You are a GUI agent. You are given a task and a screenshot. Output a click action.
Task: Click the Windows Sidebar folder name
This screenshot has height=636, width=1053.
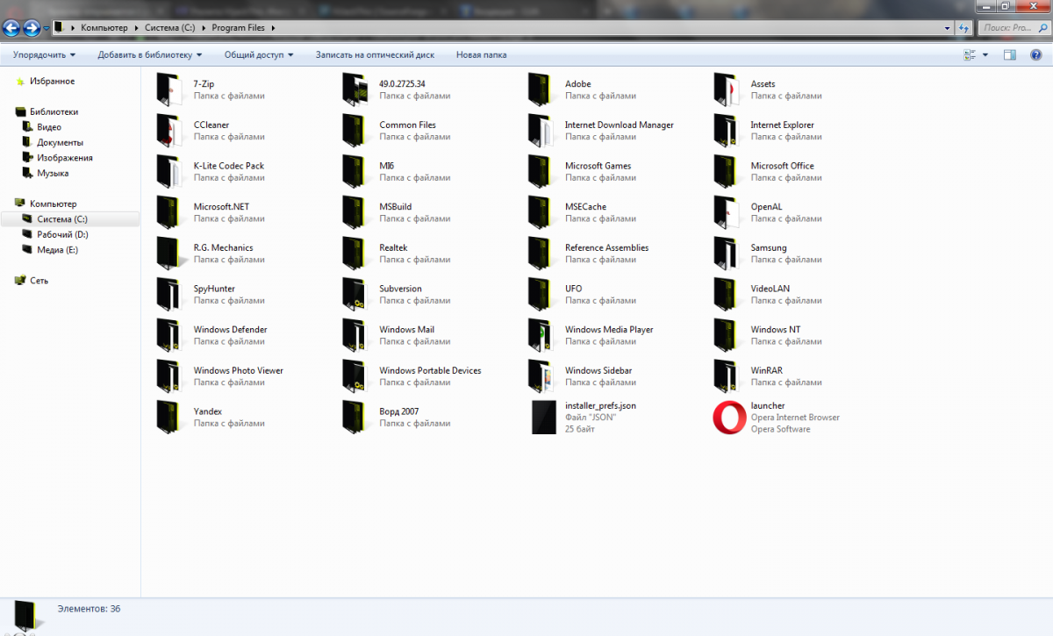[x=598, y=370]
